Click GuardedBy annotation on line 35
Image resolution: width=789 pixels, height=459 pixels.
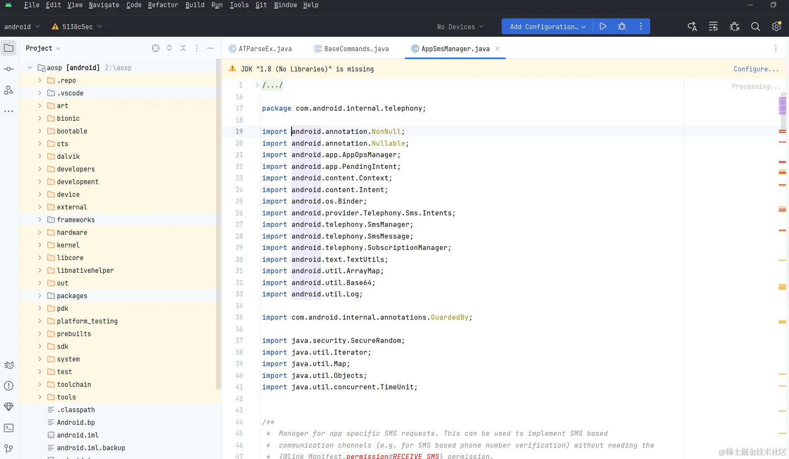449,318
